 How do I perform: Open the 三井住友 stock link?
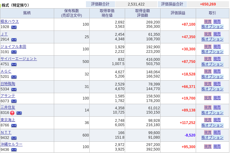(8, 107)
